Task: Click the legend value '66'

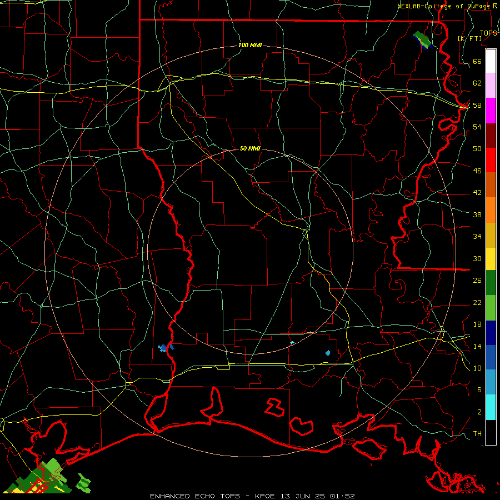Action: point(477,62)
